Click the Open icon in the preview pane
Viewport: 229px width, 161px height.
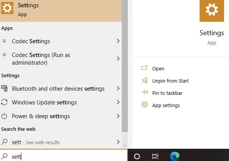pos(144,68)
